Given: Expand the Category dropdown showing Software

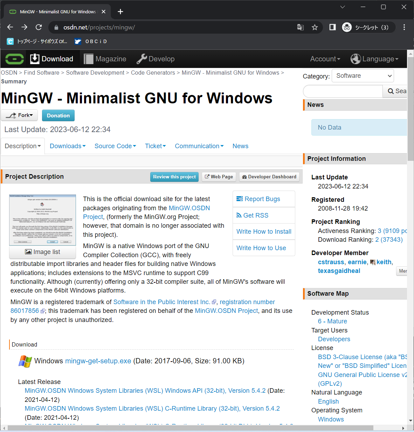Looking at the screenshot, I should click(x=363, y=76).
